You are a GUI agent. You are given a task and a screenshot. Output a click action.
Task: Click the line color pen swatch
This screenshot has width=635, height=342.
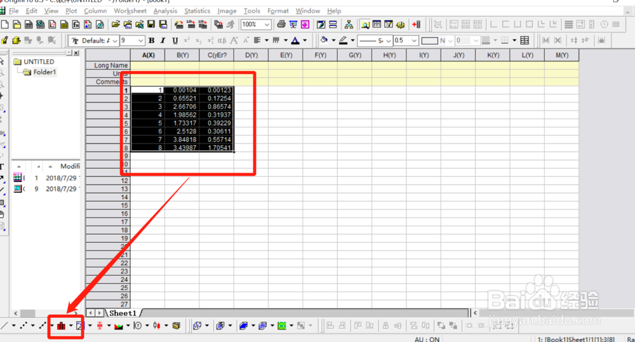343,41
